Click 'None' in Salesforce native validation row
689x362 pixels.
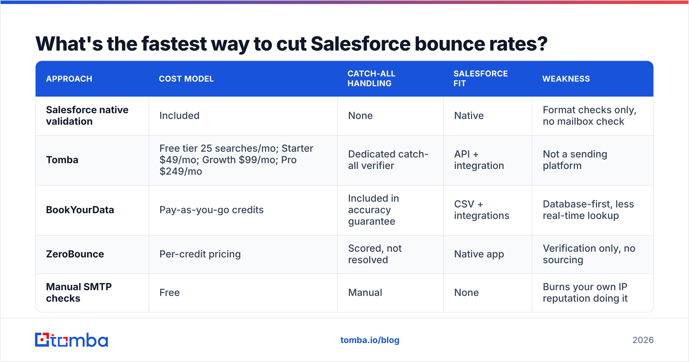360,115
